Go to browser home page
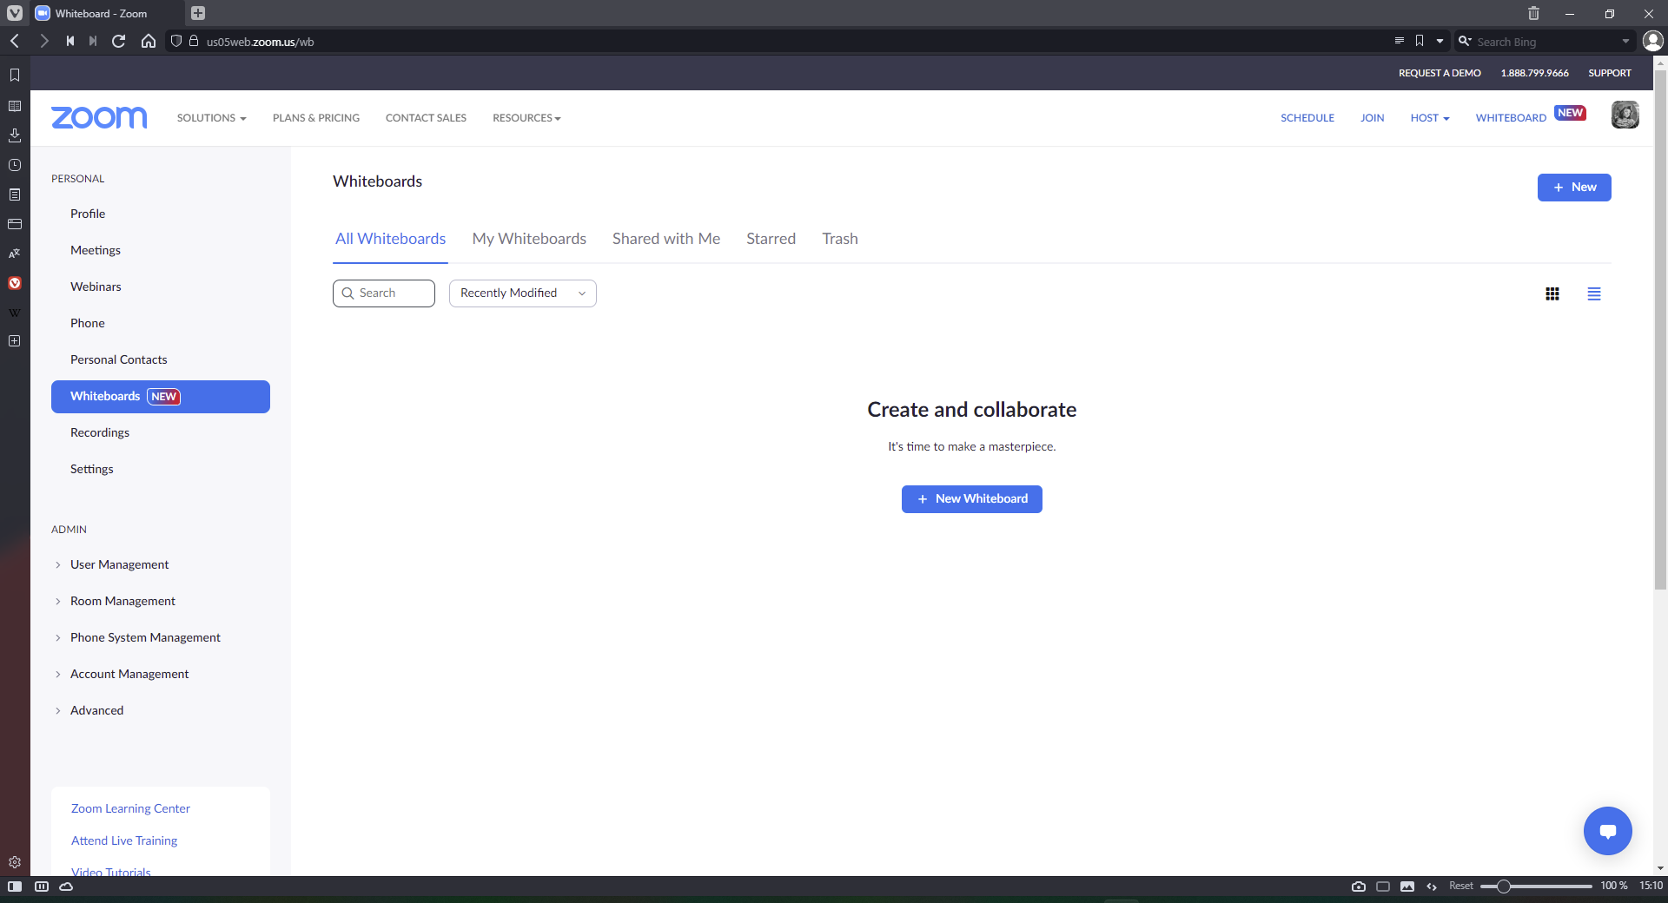 click(149, 41)
